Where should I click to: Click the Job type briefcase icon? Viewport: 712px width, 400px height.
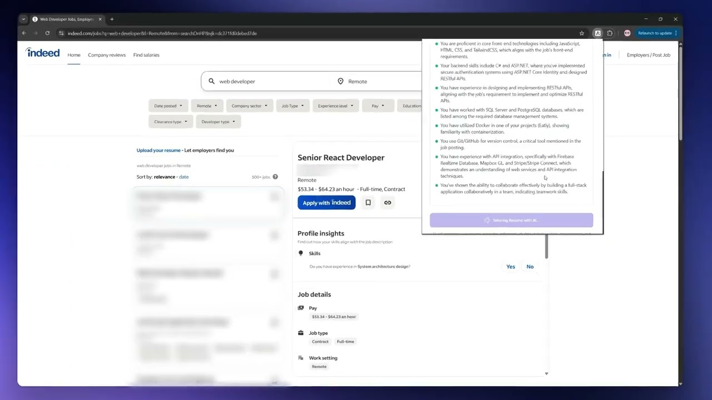coord(301,333)
